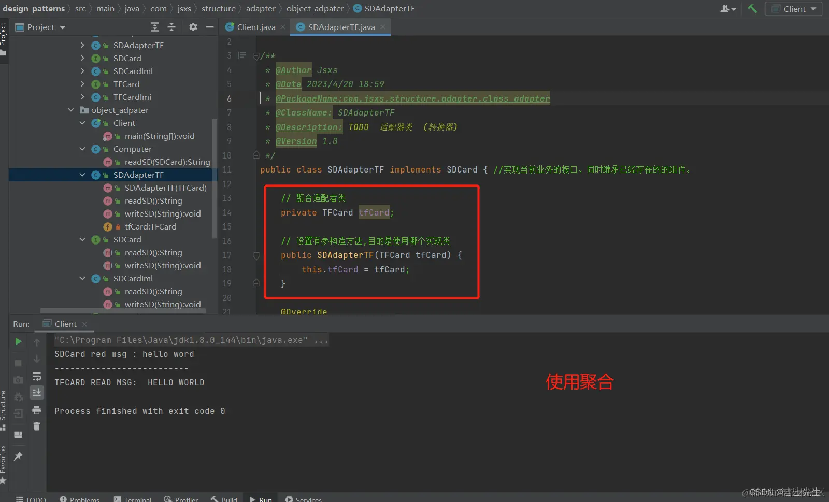The image size is (829, 502).
Task: Fold the Javadoc comment block in the gutter
Action: pos(256,56)
